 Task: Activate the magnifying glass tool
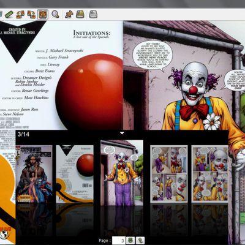55,14
